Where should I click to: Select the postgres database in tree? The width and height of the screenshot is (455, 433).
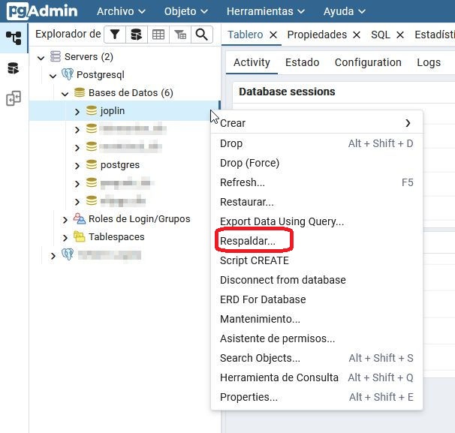click(119, 165)
